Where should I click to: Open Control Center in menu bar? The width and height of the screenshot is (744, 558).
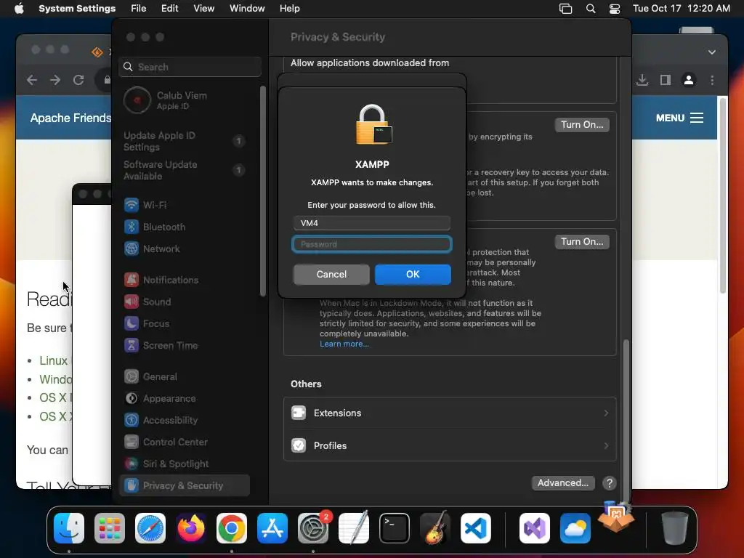[615, 9]
